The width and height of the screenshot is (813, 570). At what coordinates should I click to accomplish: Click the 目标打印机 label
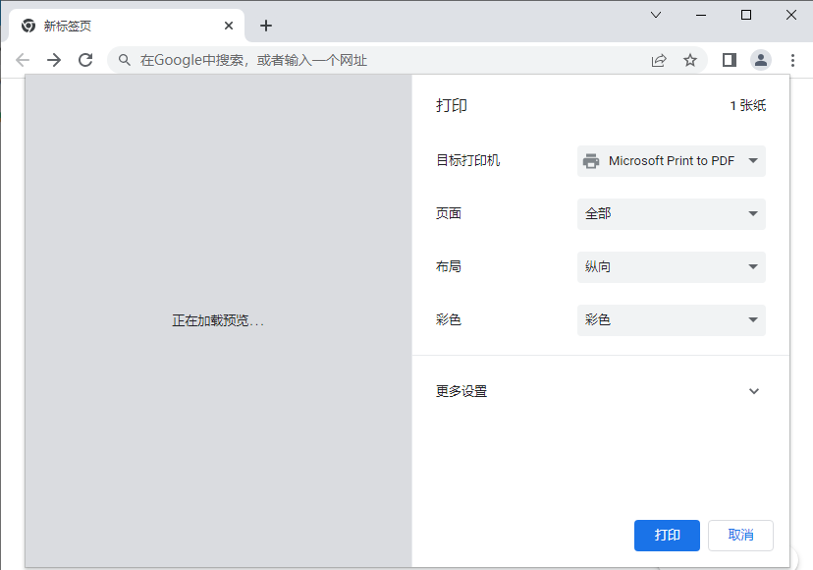[467, 160]
